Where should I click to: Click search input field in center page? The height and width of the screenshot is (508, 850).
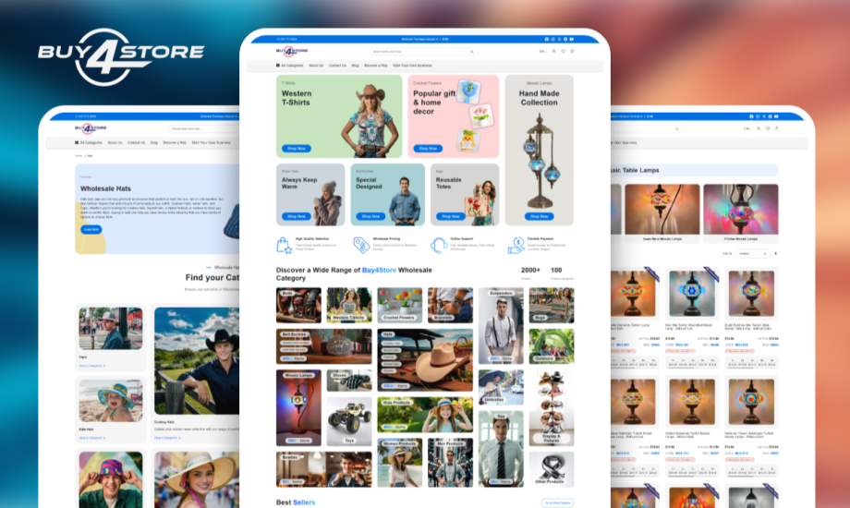[x=422, y=52]
